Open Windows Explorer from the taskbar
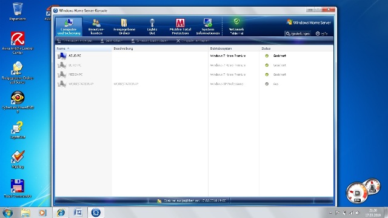 point(25,213)
